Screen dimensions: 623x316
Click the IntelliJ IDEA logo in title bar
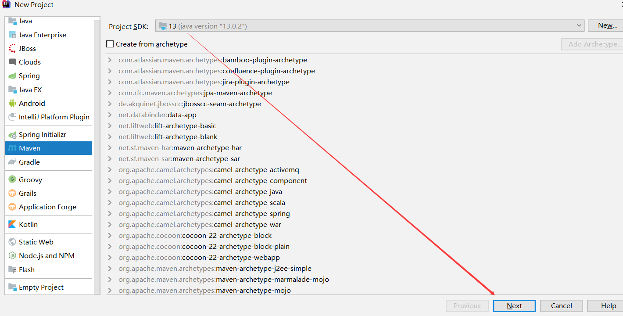(x=7, y=4)
